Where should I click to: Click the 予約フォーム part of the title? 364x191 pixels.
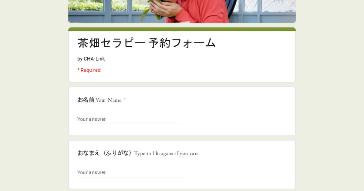pos(182,43)
